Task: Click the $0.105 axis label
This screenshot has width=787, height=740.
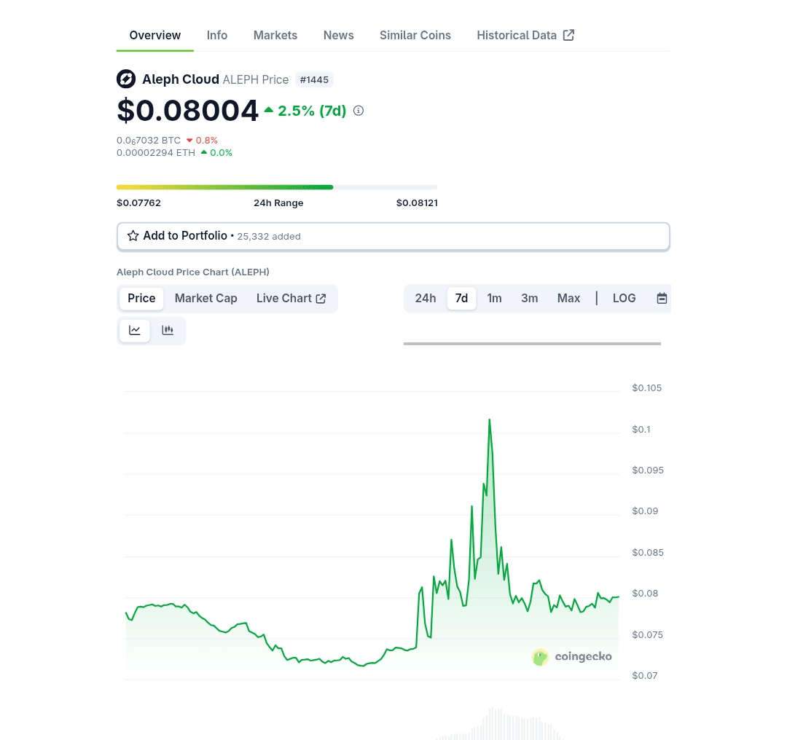Action: [x=646, y=387]
